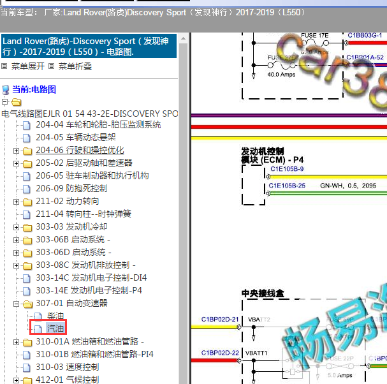Click page icon beside 310-03 速度控制

pos(26,367)
